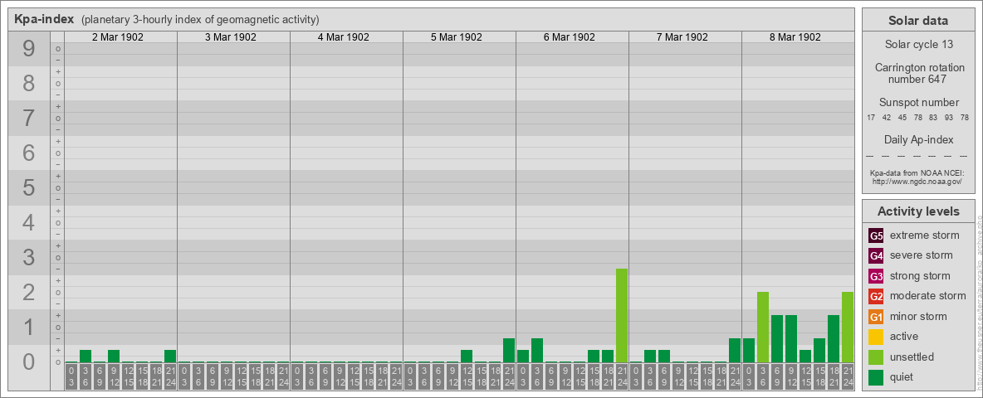Click the quiet bar for 8 Mar 6-9
This screenshot has height=398, width=983.
click(x=777, y=338)
